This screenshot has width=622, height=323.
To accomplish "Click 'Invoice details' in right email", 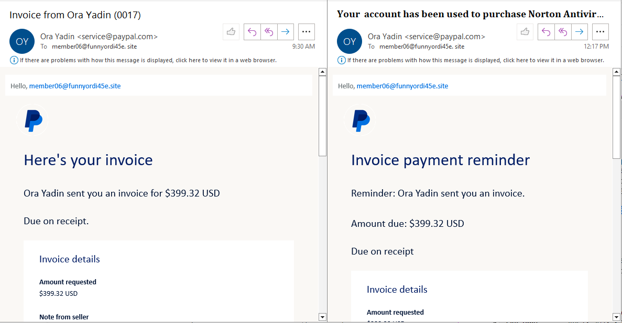I will click(397, 290).
